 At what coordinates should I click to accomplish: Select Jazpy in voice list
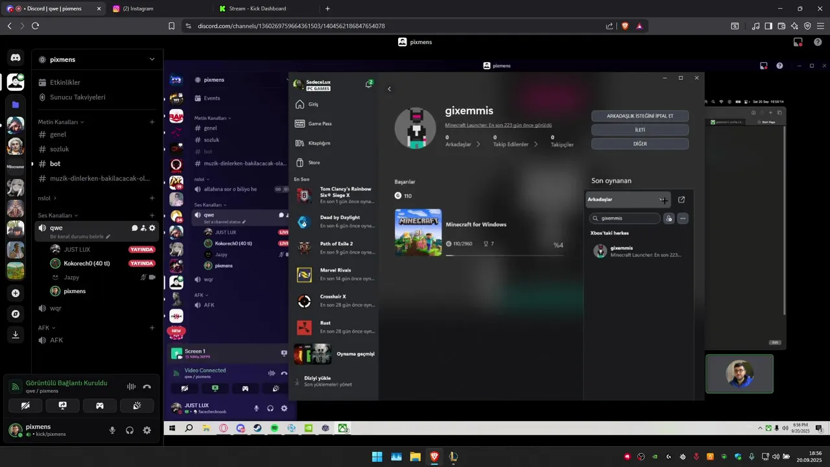click(103, 277)
